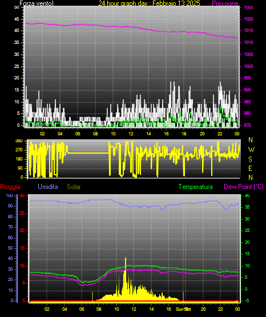Click the "Forza vento)" wind speed label

37,3
